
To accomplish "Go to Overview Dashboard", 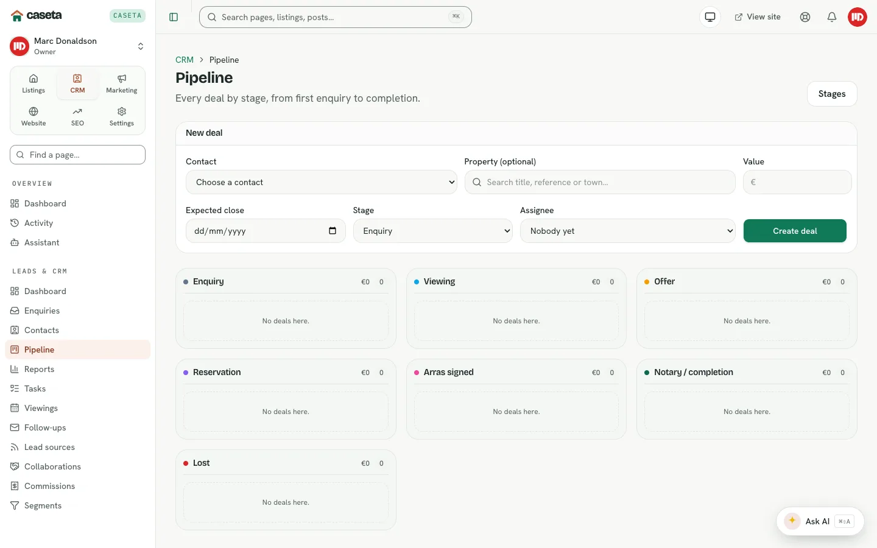I will pyautogui.click(x=77, y=203).
